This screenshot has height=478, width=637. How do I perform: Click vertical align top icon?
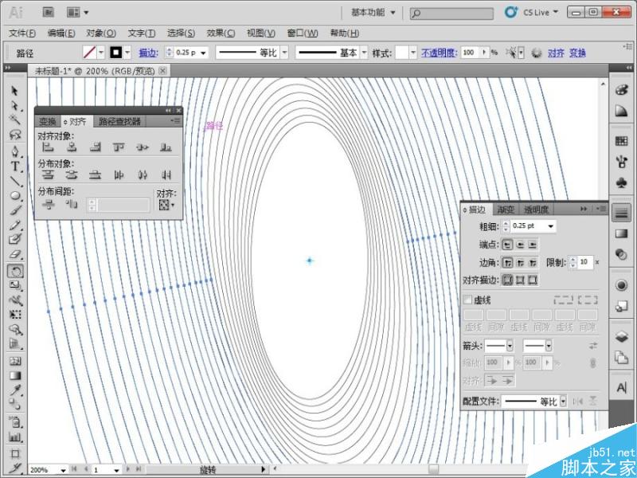point(119,147)
